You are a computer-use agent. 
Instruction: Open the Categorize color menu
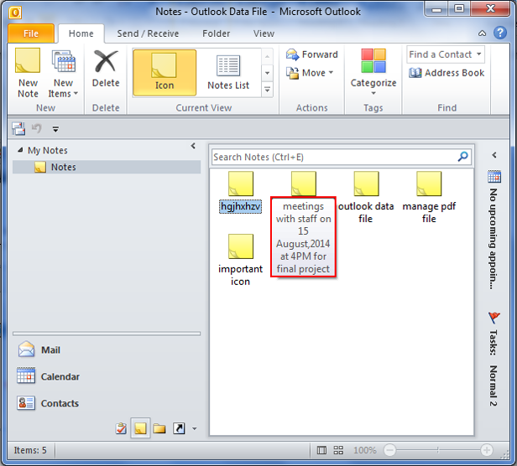coord(373,72)
